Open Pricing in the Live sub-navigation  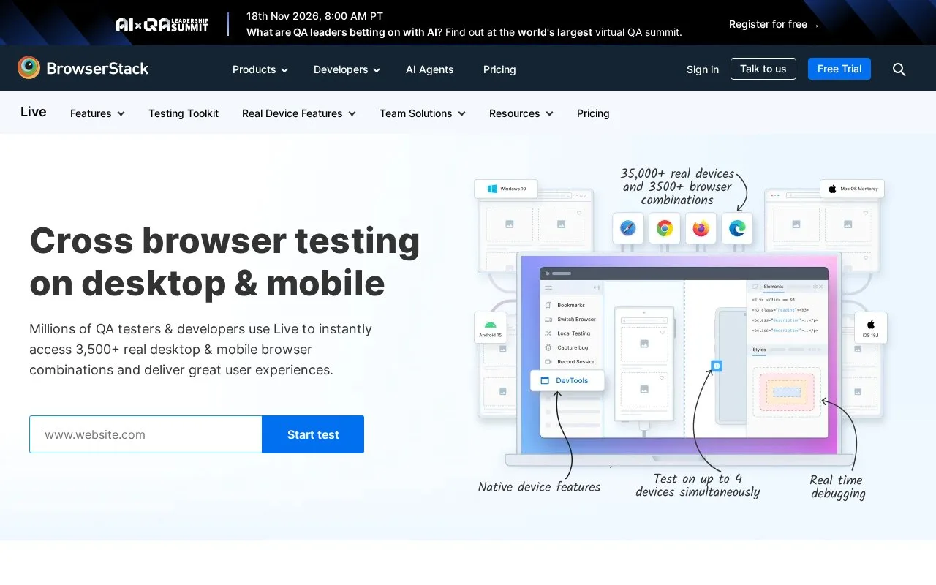(x=593, y=113)
